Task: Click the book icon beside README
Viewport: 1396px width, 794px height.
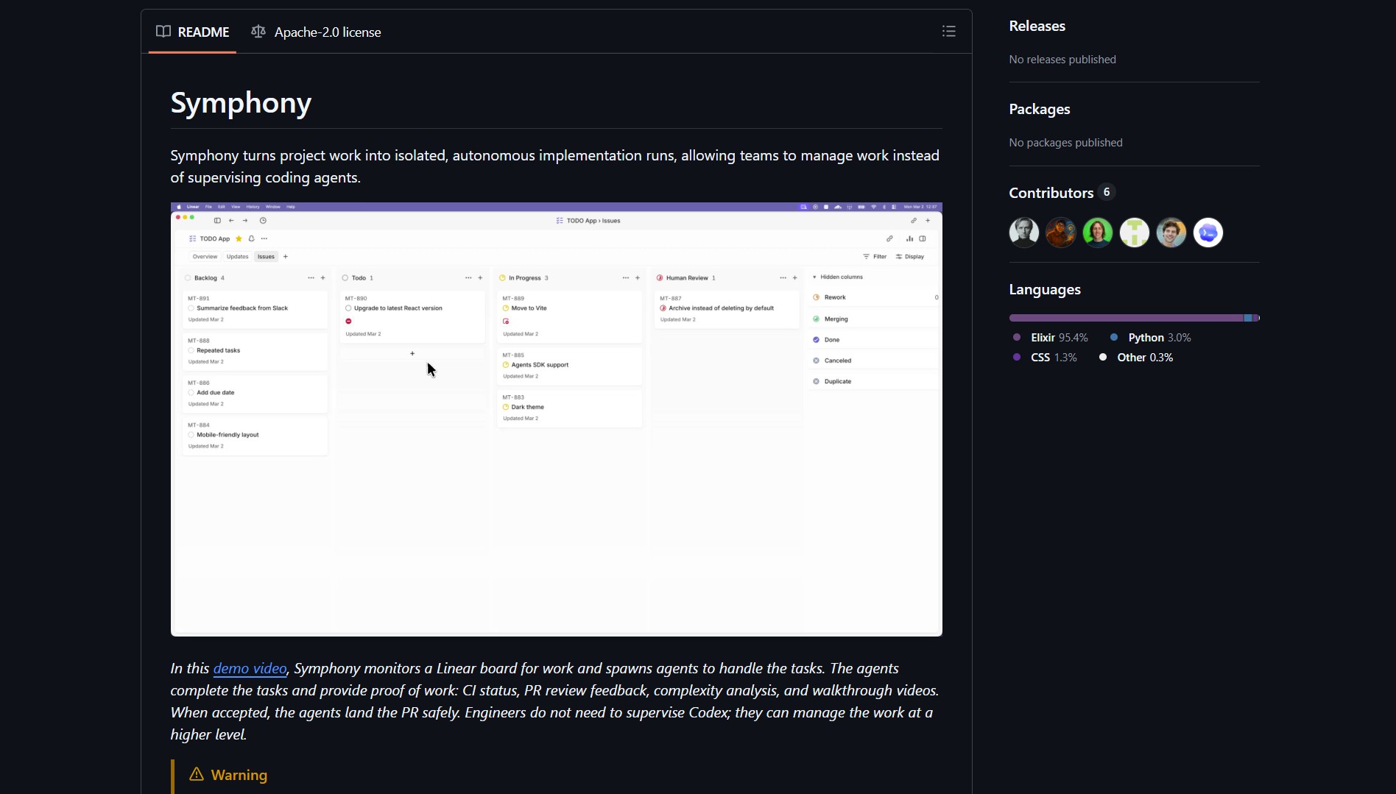Action: coord(163,32)
